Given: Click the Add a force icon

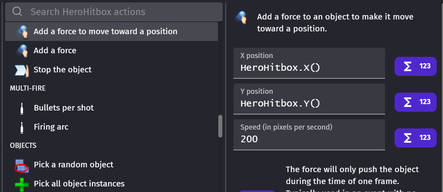Looking at the screenshot, I should coord(22,50).
